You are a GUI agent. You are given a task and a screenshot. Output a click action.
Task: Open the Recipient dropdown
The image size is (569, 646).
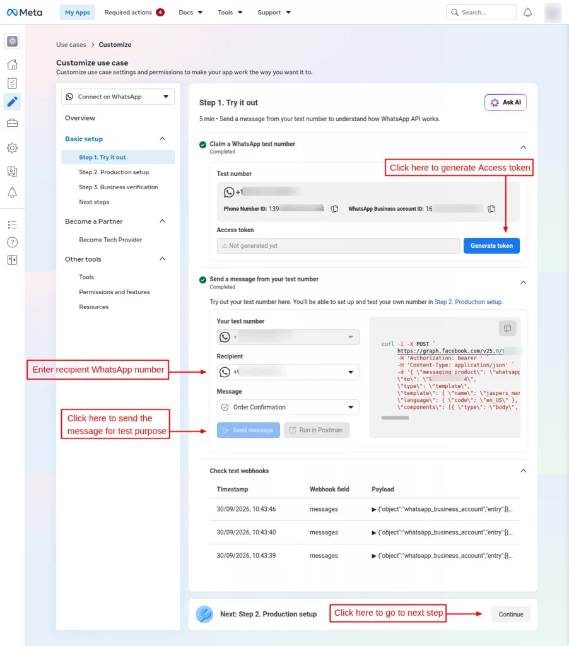288,372
